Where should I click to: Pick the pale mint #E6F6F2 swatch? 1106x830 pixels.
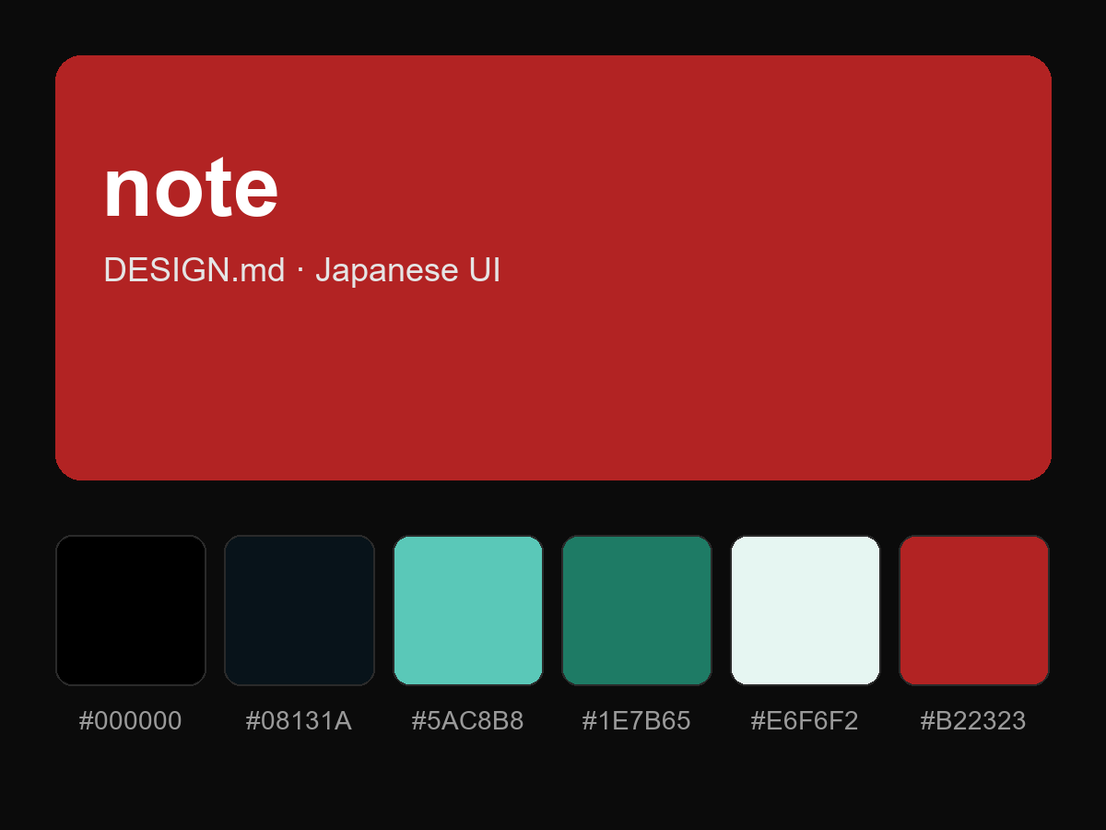pyautogui.click(x=806, y=611)
